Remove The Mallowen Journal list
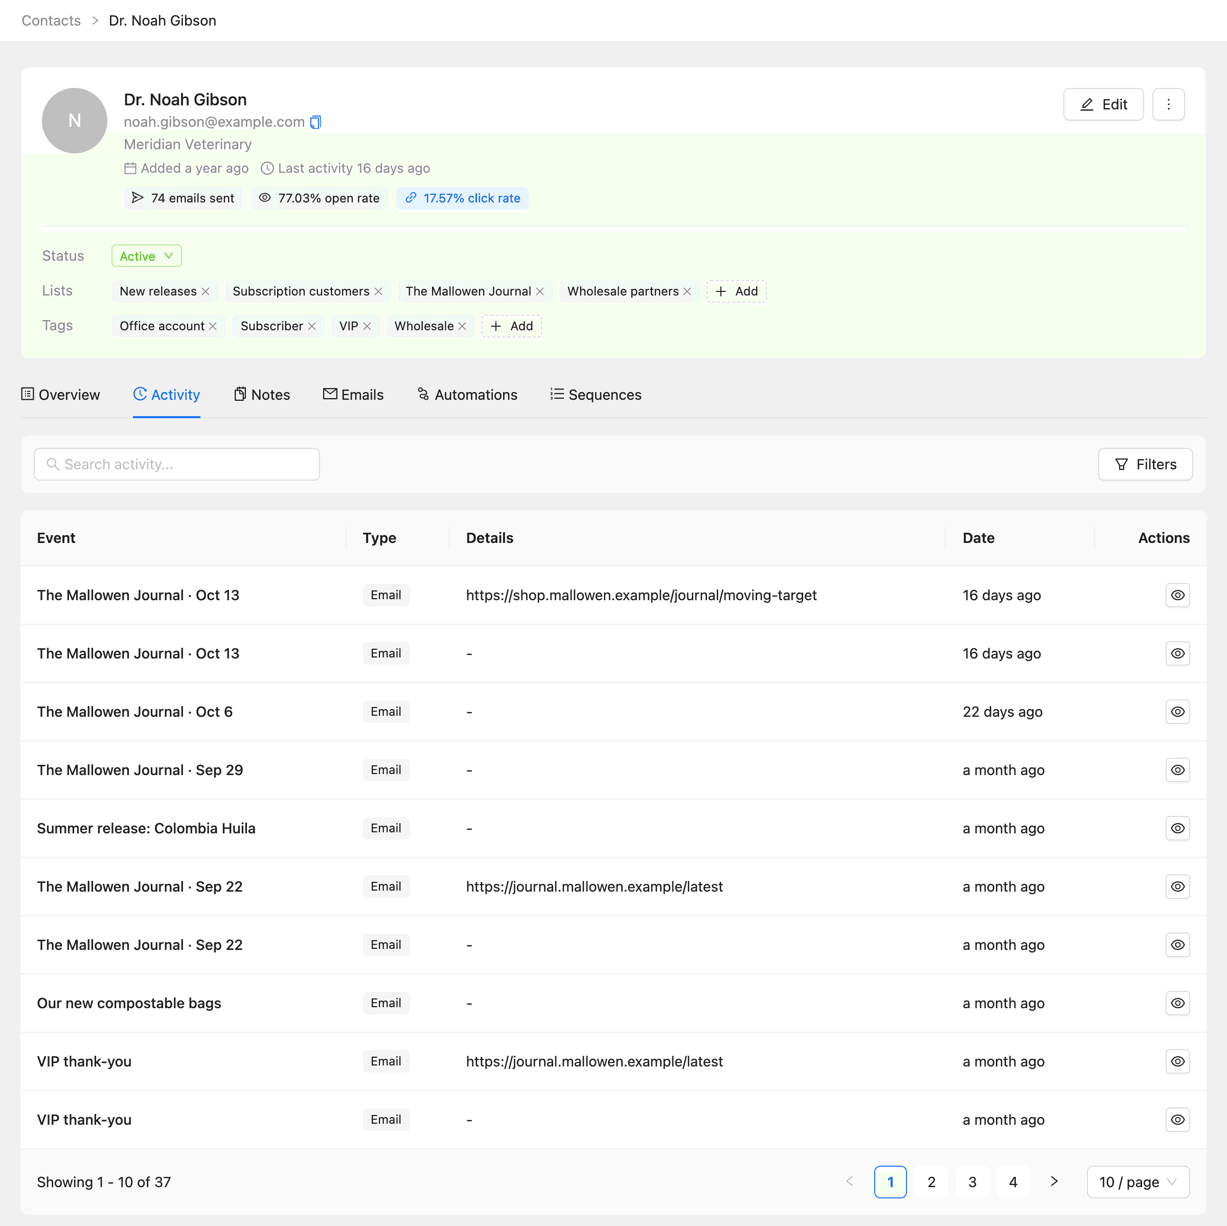Screen dimensions: 1227x1226 [540, 291]
